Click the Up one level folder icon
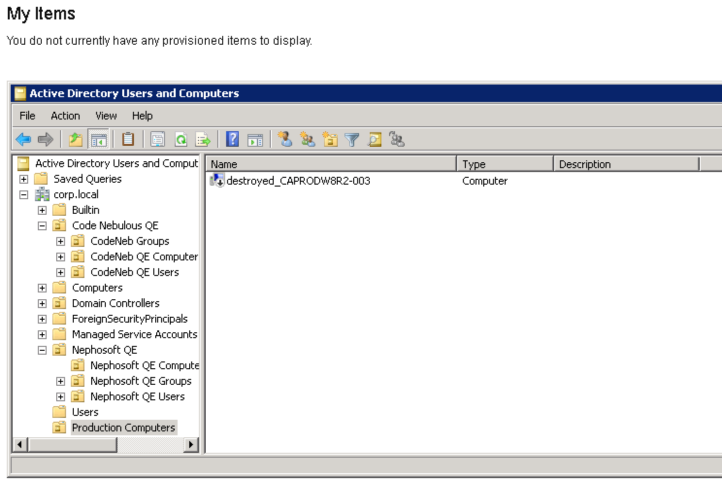This screenshot has height=480, width=722. tap(75, 140)
